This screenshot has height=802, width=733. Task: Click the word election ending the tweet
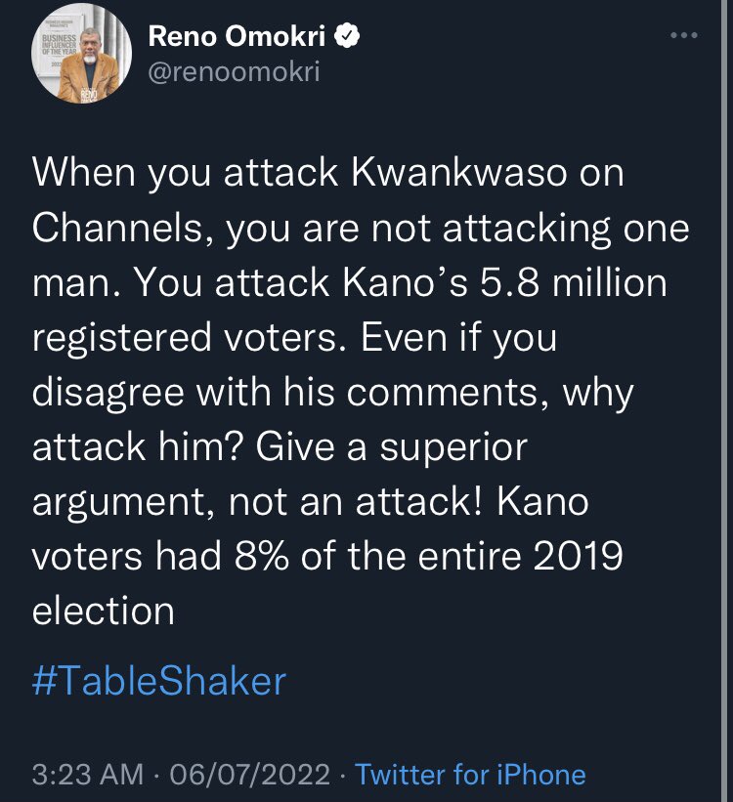pos(103,612)
